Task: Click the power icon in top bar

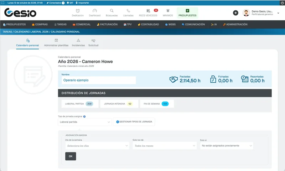Action: pyautogui.click(x=282, y=3)
